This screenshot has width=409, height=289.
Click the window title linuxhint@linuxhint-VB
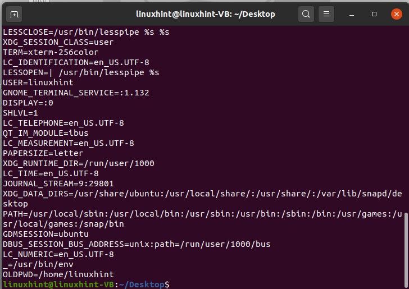206,13
